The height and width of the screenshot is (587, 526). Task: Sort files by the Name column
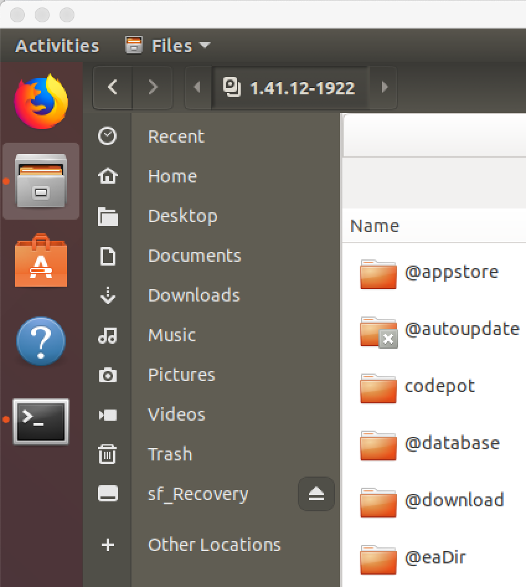click(x=375, y=226)
